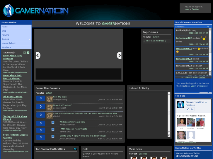Image resolution: width=213 pixels, height=159 pixels.
Task: Click butterfly icon in Top Social Butterflies
Action: click(75, 149)
